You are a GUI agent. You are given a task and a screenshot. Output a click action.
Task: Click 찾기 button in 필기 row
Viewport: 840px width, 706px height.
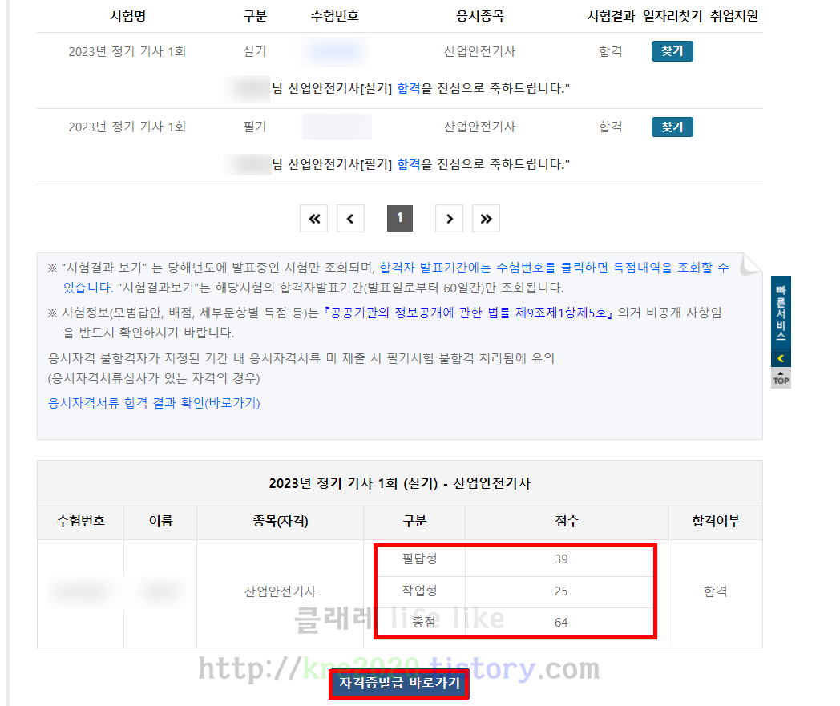click(x=672, y=127)
